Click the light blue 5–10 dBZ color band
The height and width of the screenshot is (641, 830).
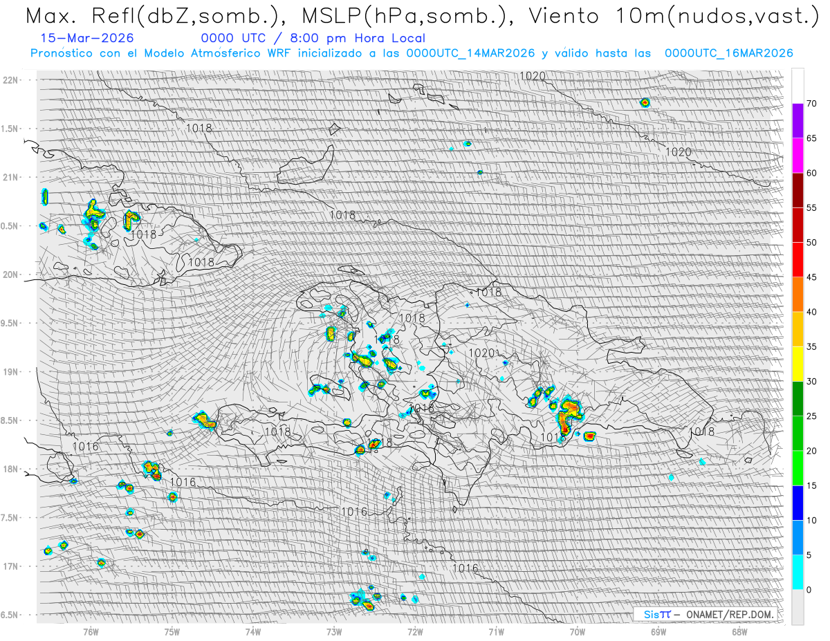coord(797,538)
